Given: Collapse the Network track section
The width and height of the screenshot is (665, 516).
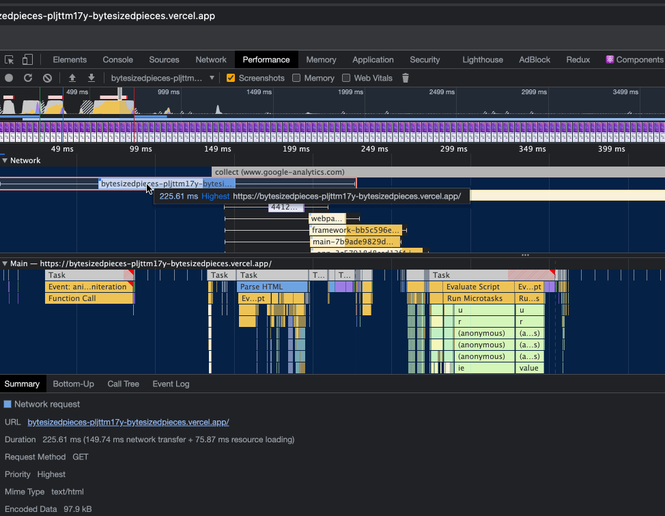Looking at the screenshot, I should pyautogui.click(x=5, y=160).
